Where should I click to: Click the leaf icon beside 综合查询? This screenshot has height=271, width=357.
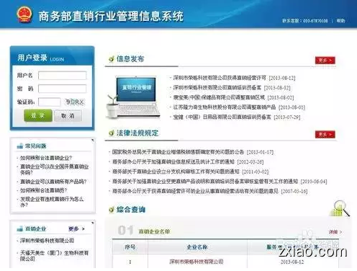tap(112, 210)
